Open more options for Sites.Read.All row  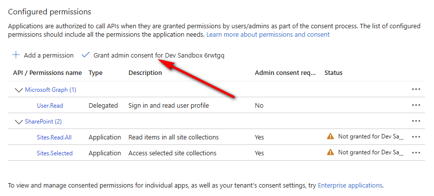(416, 137)
